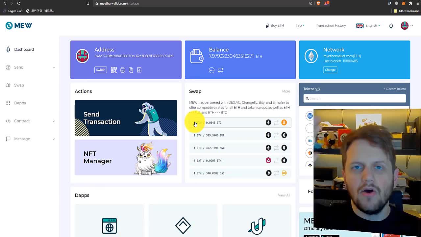Click the wallet icon in Balance card
Screen dimensions: 421x237
197,56
